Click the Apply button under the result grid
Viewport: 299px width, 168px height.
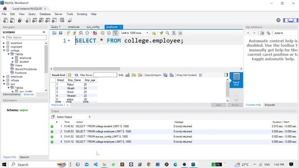(x=219, y=105)
